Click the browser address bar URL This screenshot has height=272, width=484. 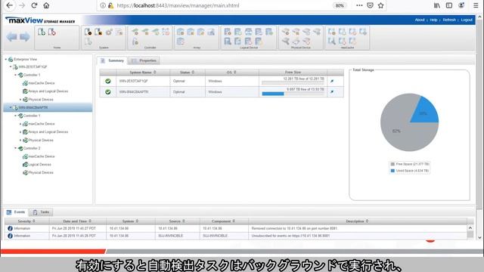coord(178,5)
